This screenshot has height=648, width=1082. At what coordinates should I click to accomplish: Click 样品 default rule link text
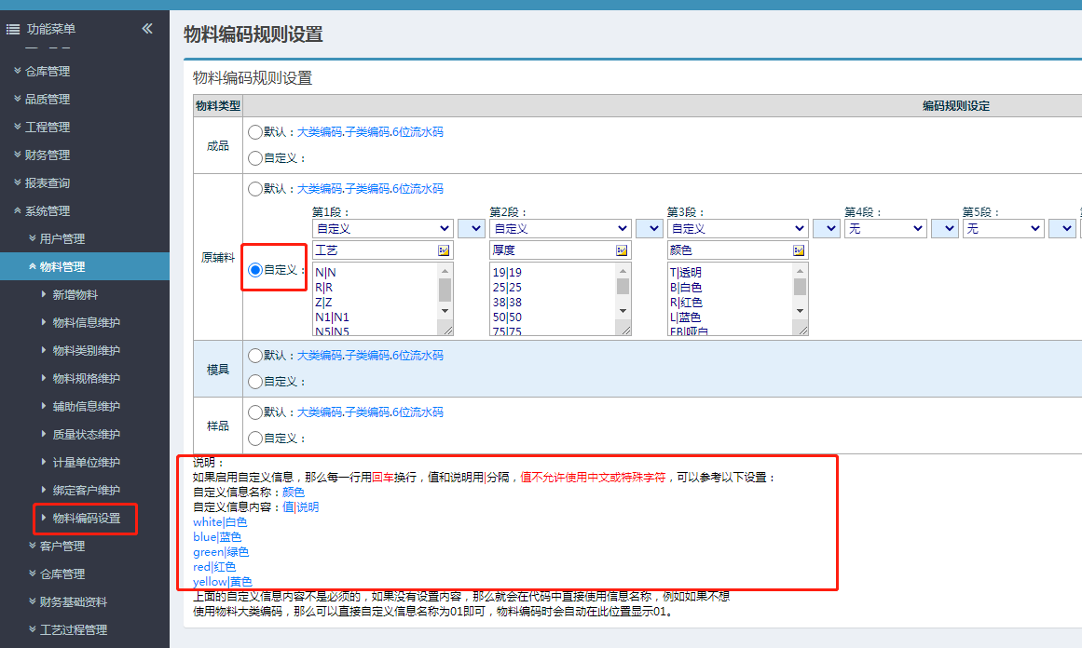click(x=370, y=412)
